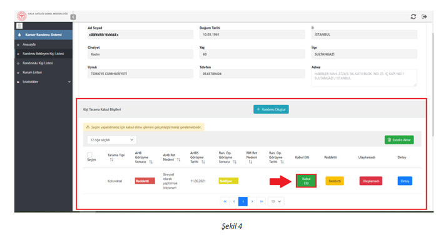Collapse the sidebar with the arrow icon
This screenshot has height=235, width=448.
[73, 17]
